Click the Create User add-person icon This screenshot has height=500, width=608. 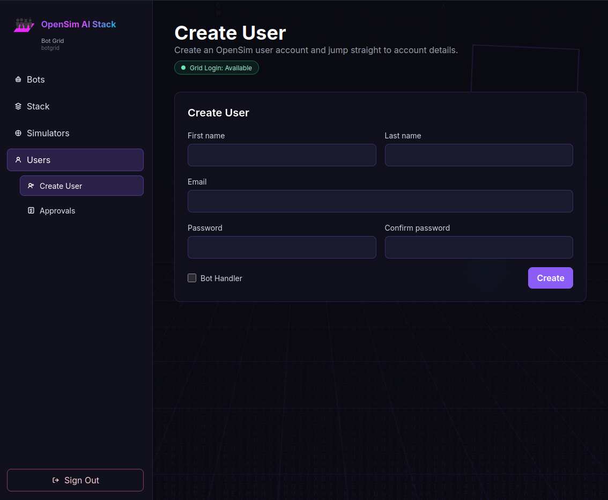(31, 186)
